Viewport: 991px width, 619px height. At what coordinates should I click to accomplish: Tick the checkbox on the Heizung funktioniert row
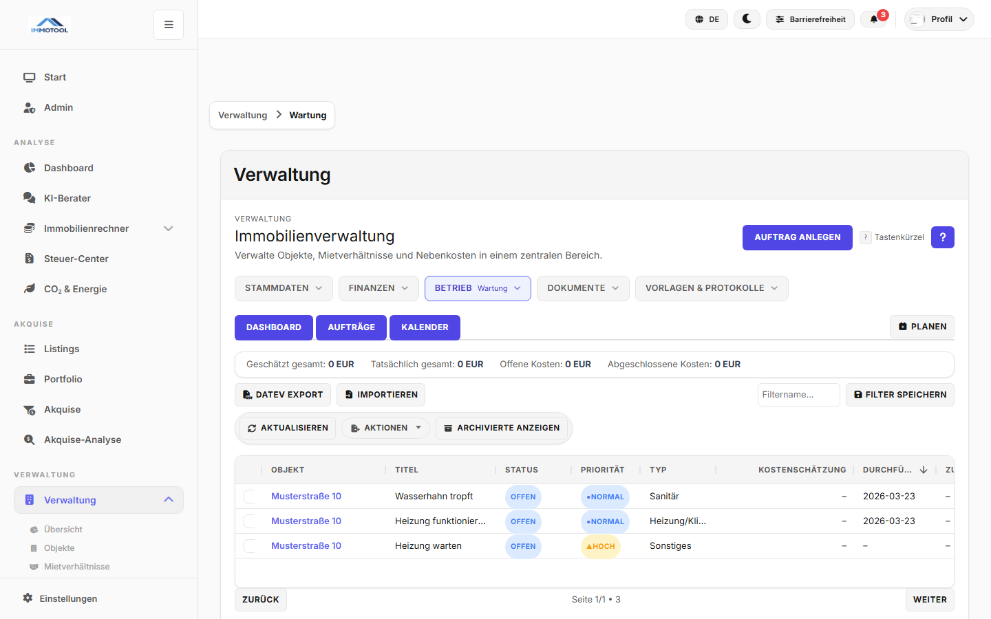pyautogui.click(x=251, y=521)
